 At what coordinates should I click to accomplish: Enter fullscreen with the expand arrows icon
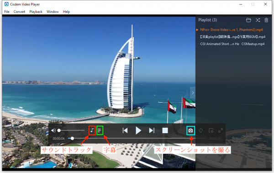tap(221, 130)
